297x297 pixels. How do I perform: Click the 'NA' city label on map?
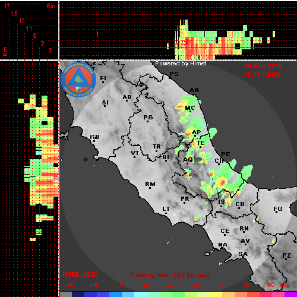pyautogui.click(x=223, y=245)
